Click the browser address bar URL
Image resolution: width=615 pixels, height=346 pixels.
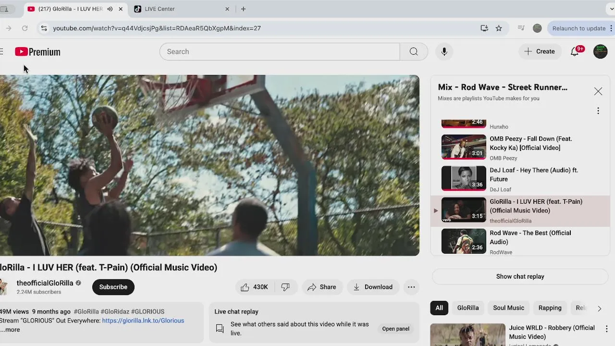point(157,28)
